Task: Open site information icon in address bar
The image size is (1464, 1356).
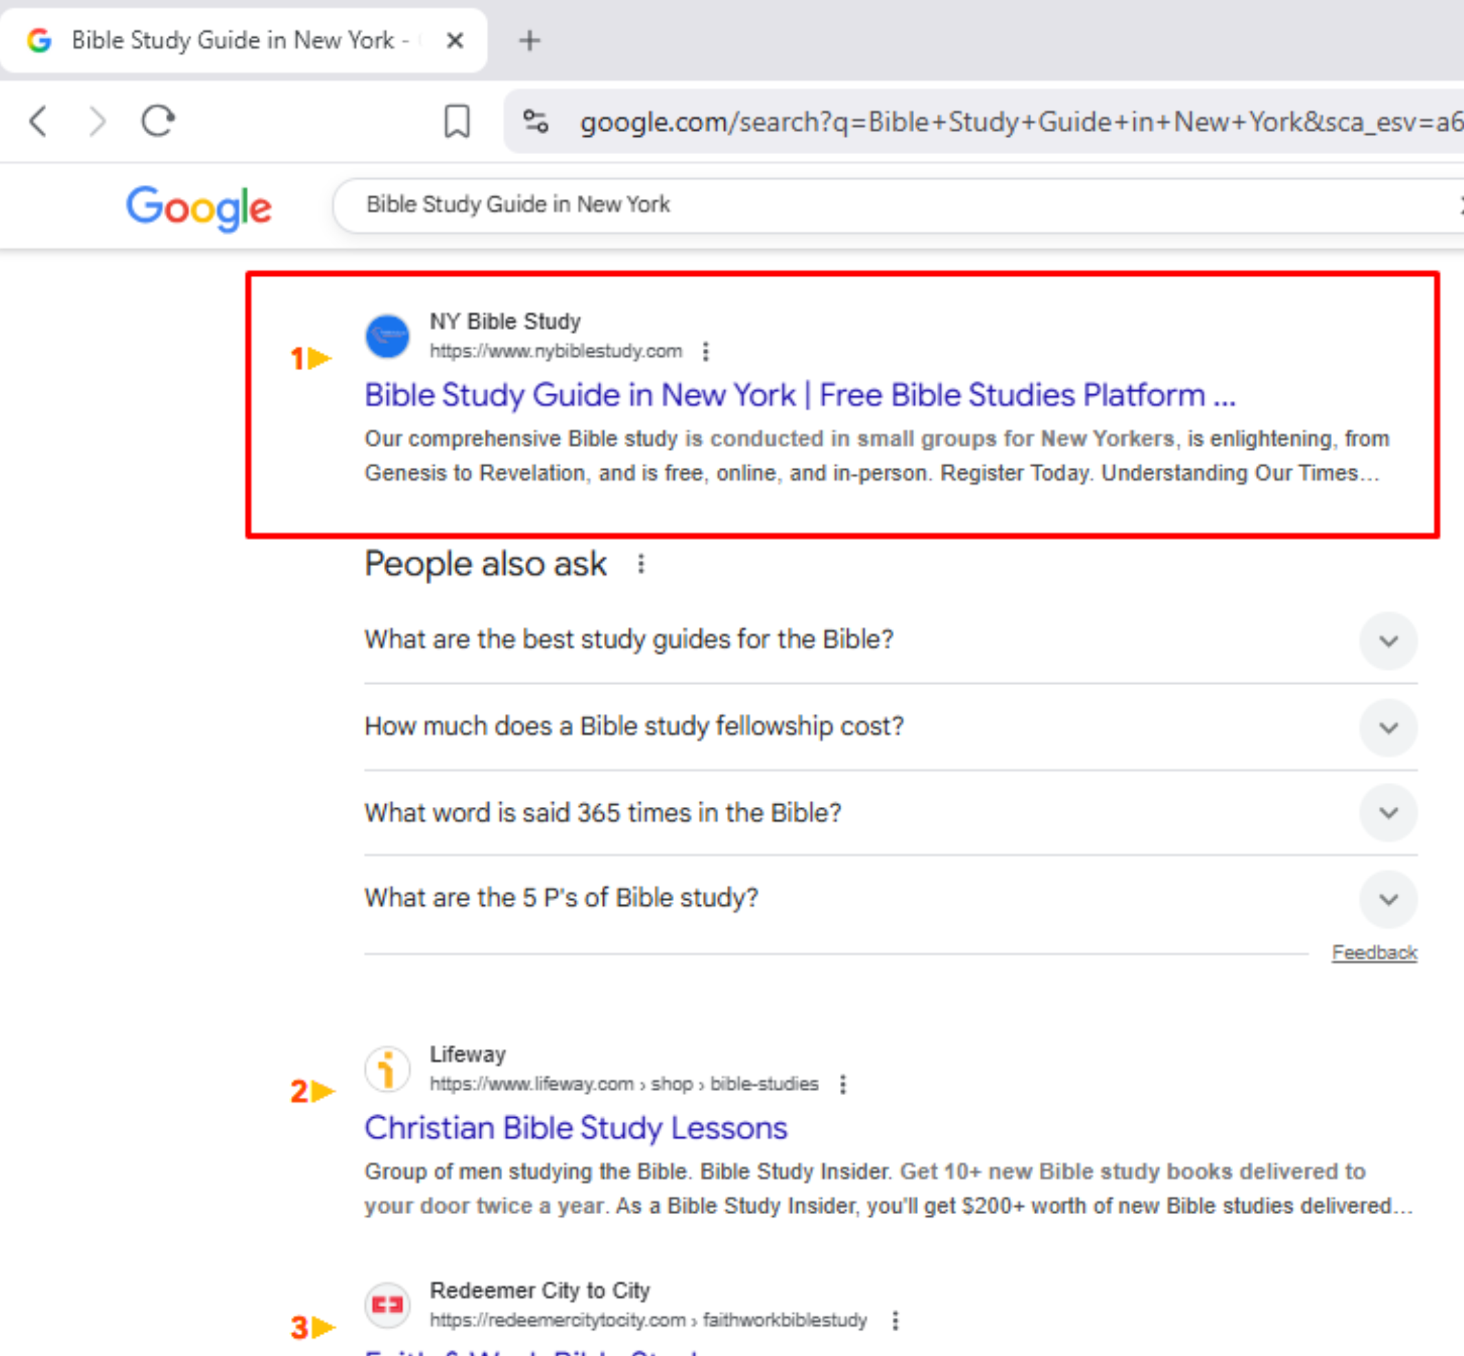Action: [x=535, y=121]
